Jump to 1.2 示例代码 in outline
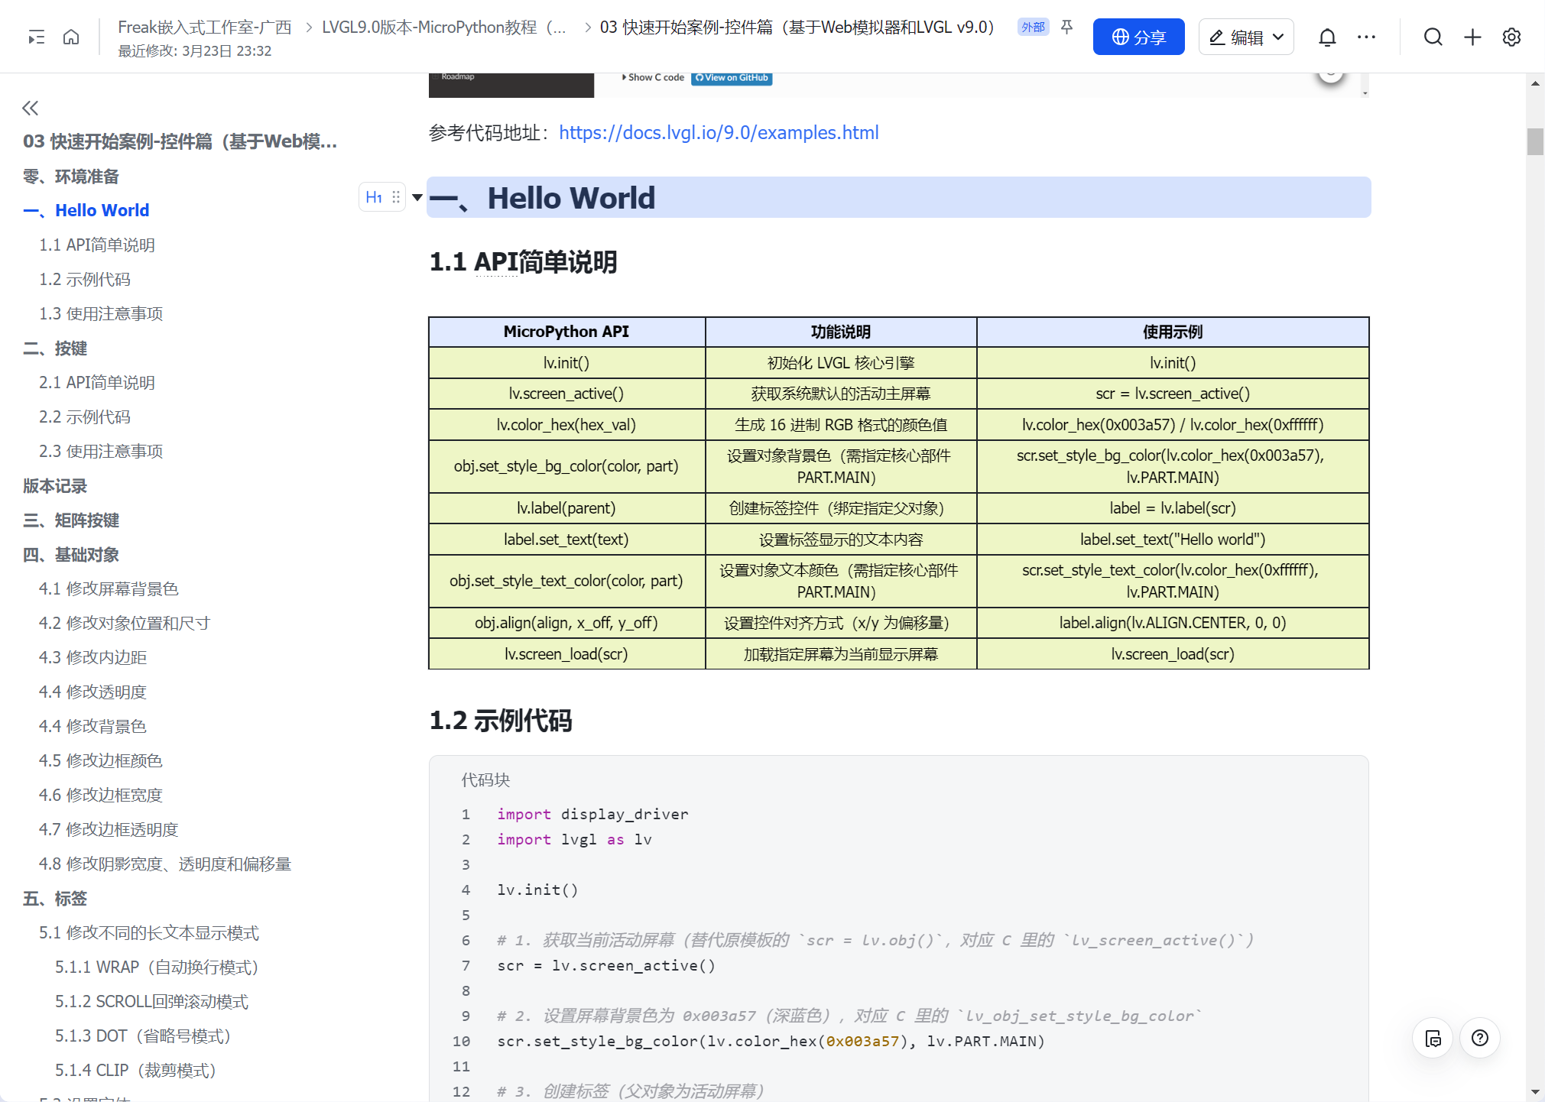The image size is (1545, 1102). pos(85,279)
